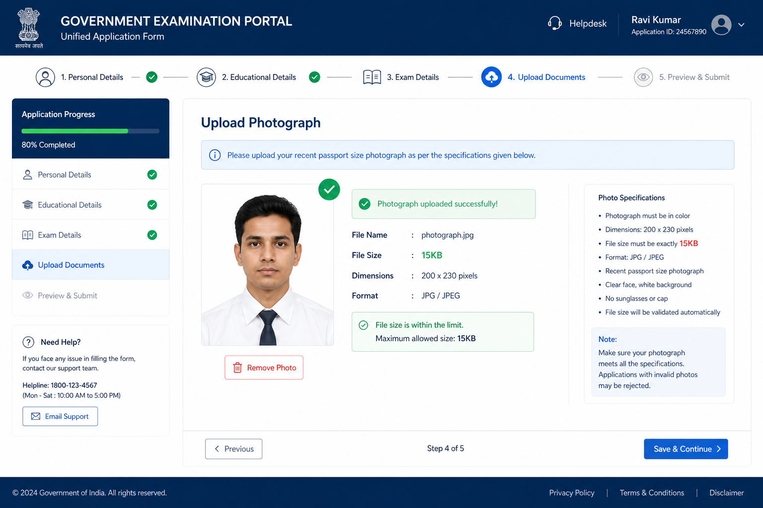Click the Educational Details graduation cap step icon

[206, 77]
